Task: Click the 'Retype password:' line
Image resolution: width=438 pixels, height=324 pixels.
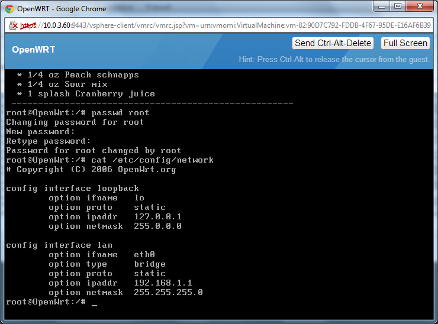Action: pyautogui.click(x=49, y=141)
